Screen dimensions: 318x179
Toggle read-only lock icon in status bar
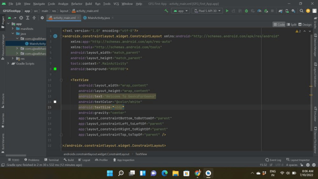[302, 165]
